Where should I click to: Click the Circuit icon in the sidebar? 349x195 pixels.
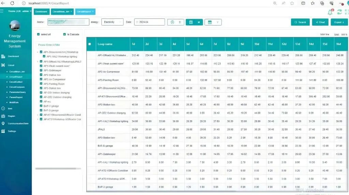[x=3, y=65]
